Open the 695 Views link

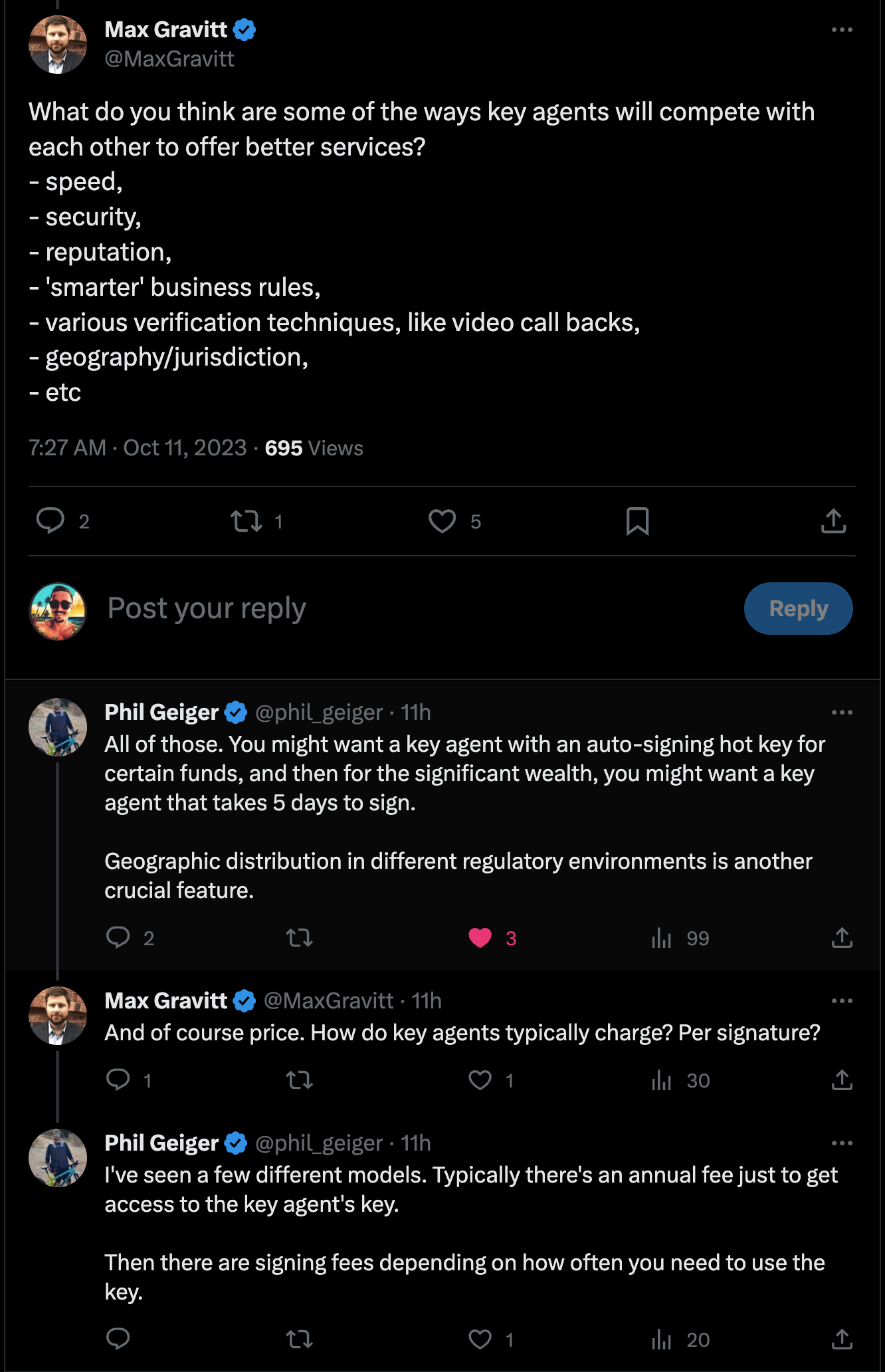(314, 448)
